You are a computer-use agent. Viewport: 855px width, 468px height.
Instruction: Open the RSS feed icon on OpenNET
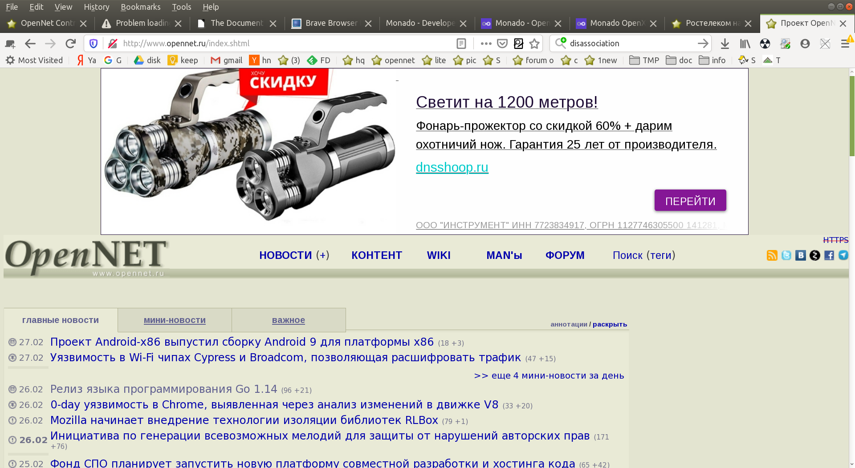772,255
